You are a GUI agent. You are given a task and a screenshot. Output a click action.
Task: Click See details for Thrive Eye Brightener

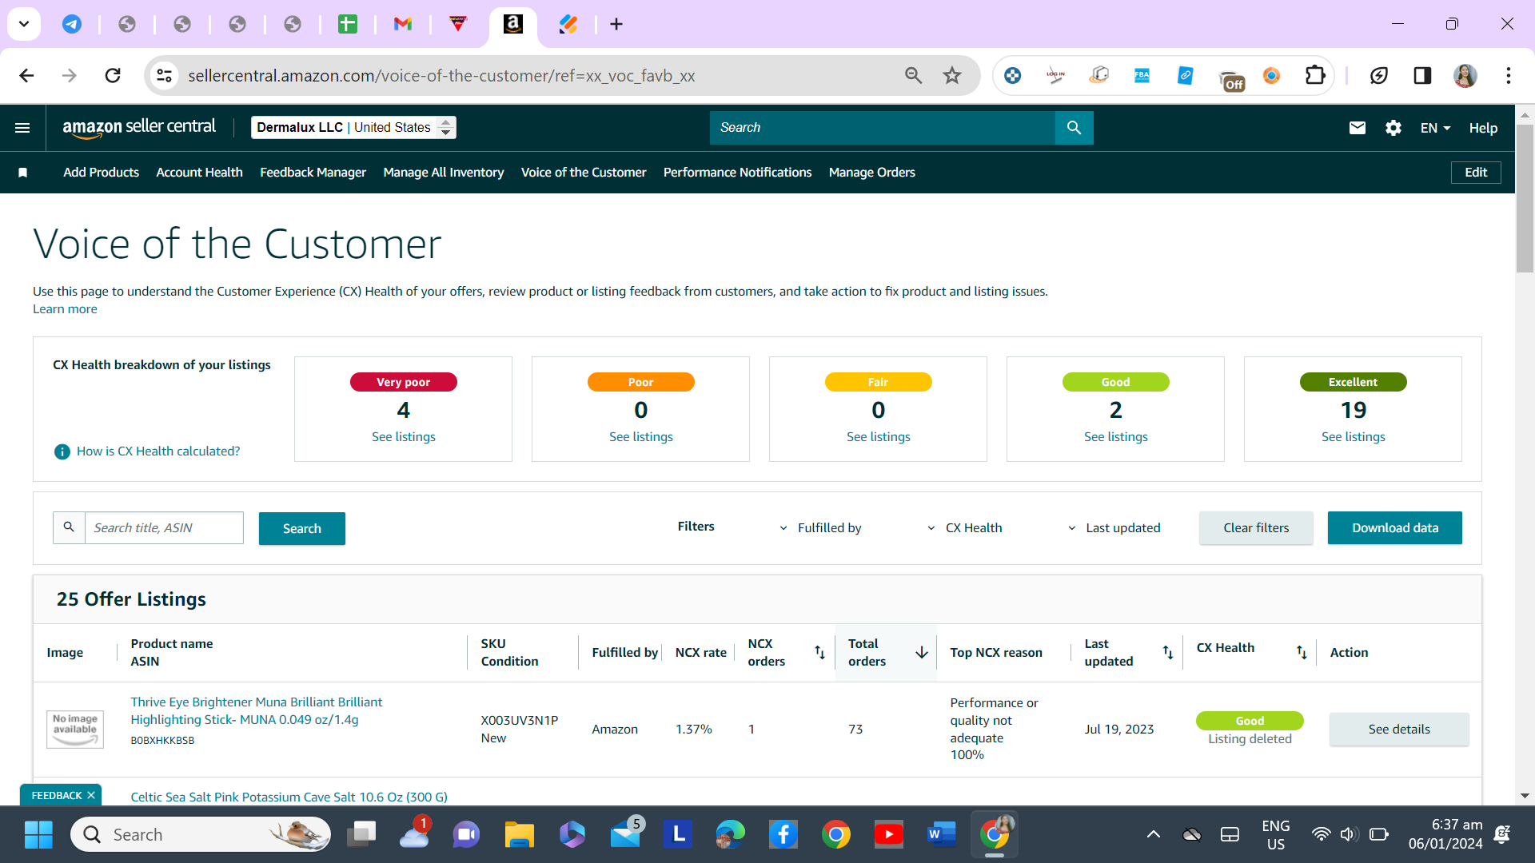[x=1399, y=730]
